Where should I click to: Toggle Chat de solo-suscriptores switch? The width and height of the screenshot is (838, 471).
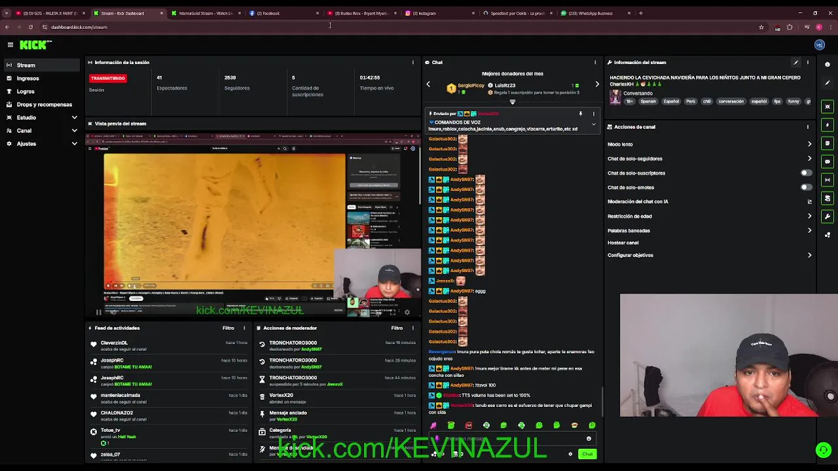[x=806, y=173]
